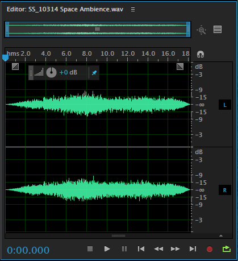The width and height of the screenshot is (238, 261).
Task: Click the 0:00.000 timecode display
Action: [x=28, y=250]
